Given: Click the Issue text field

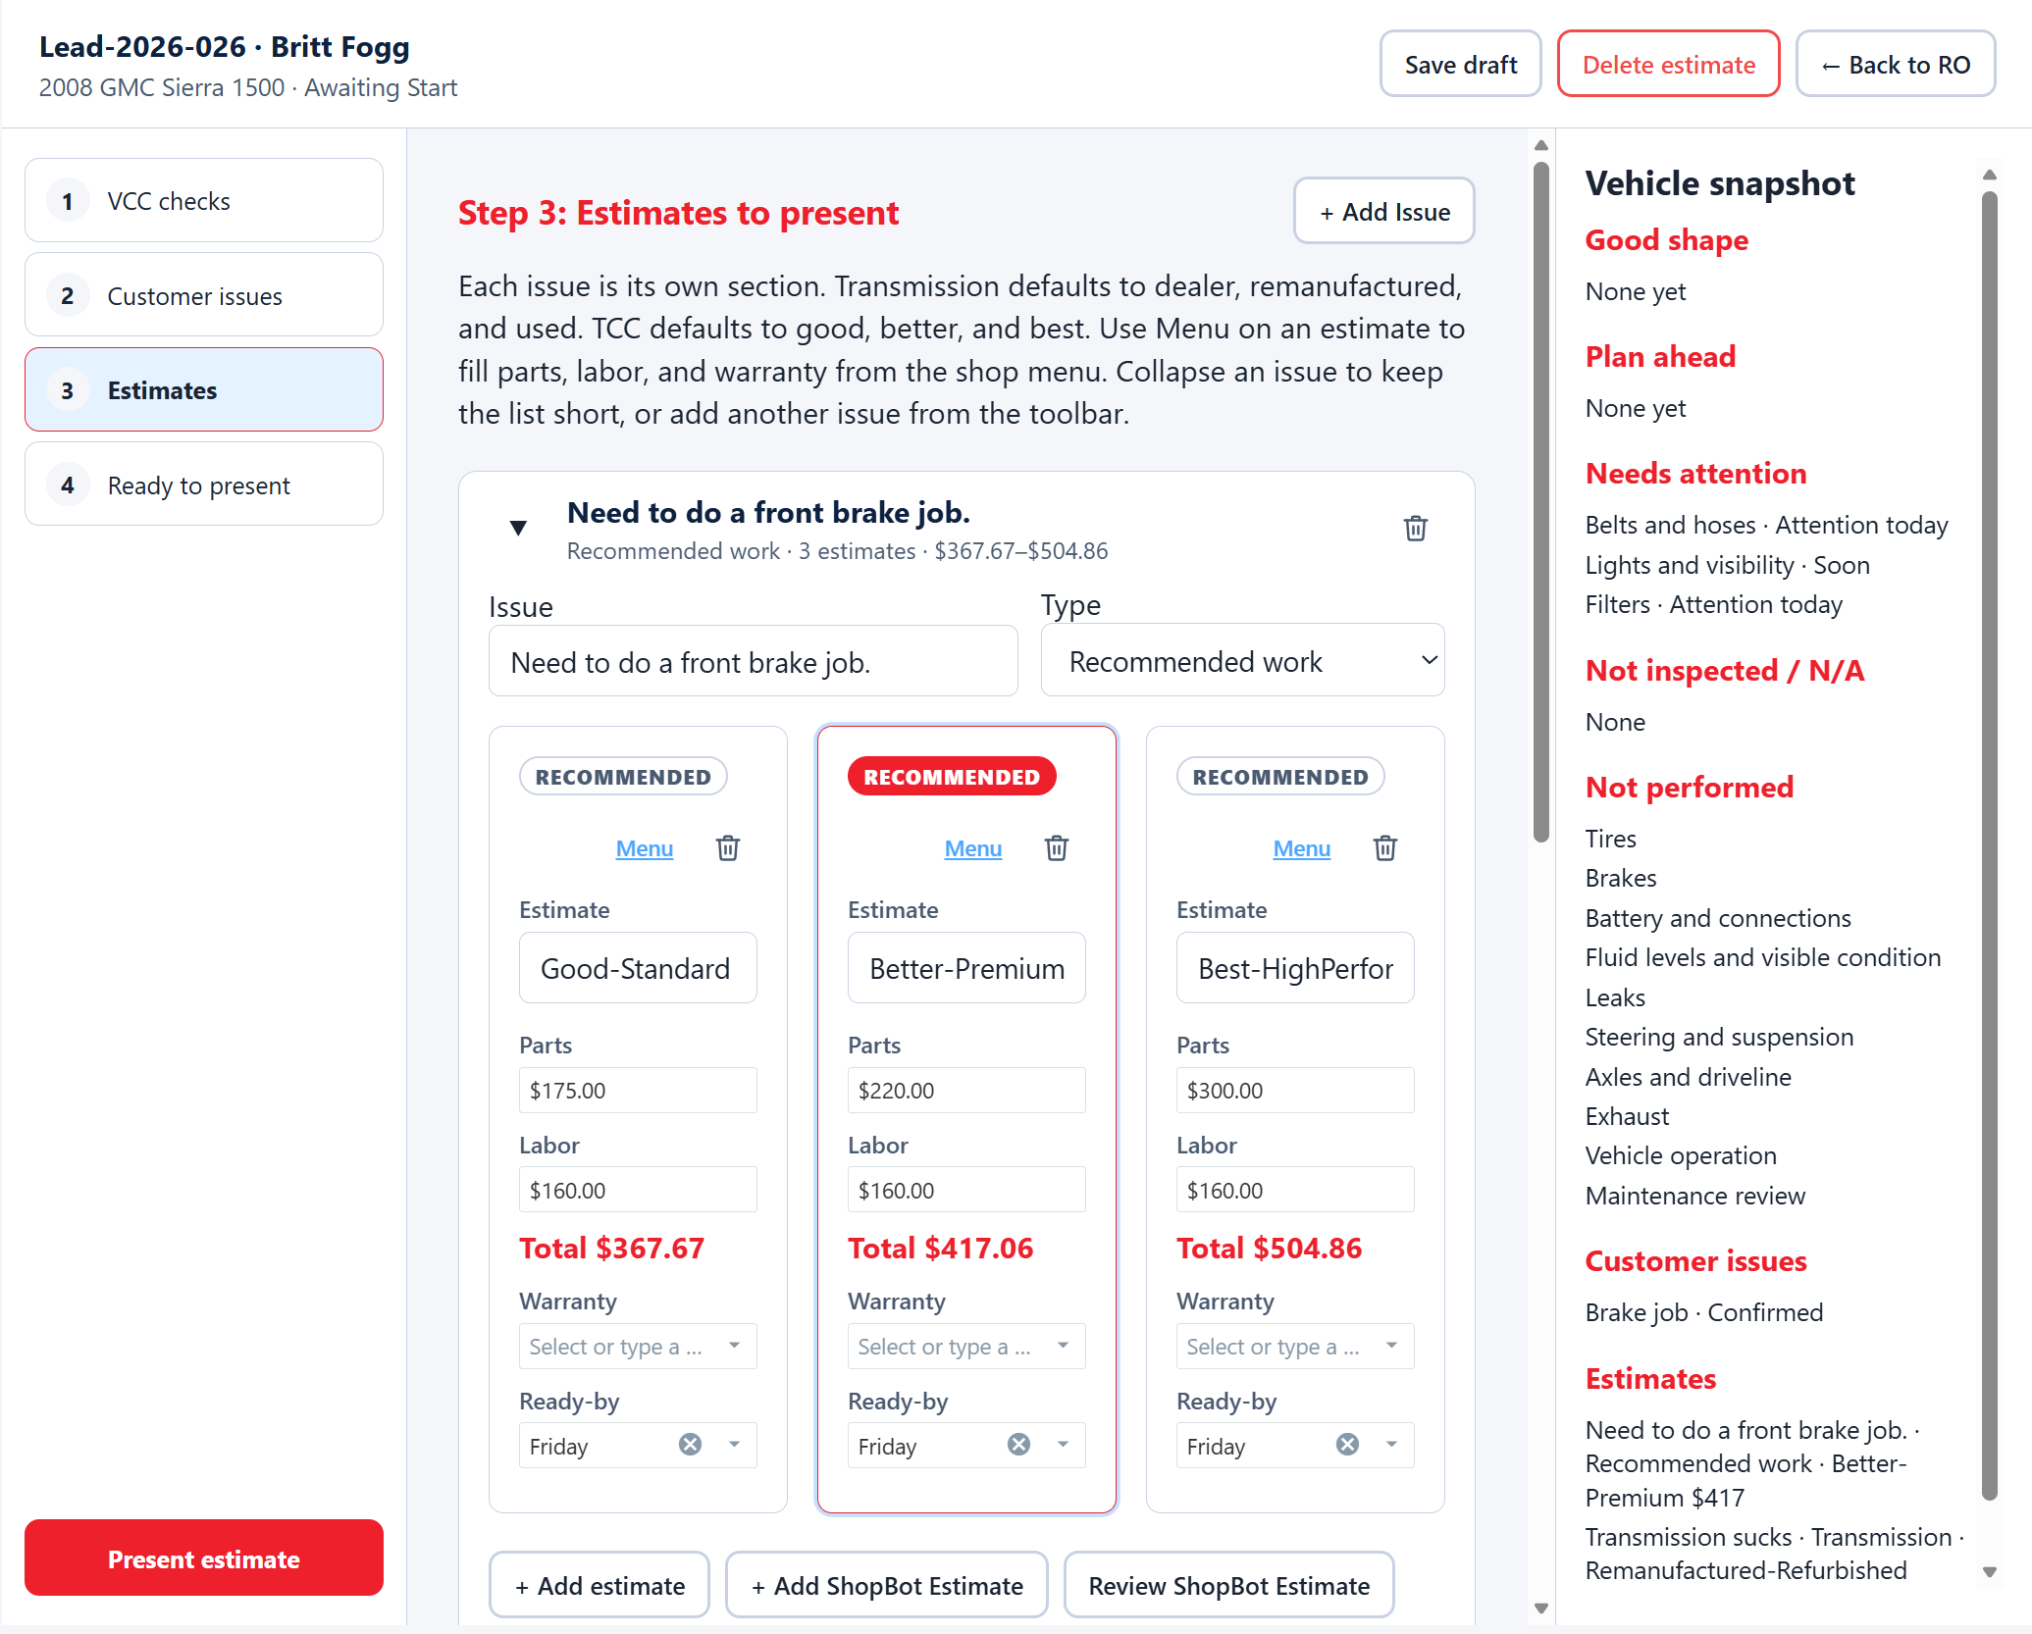Looking at the screenshot, I should (754, 662).
